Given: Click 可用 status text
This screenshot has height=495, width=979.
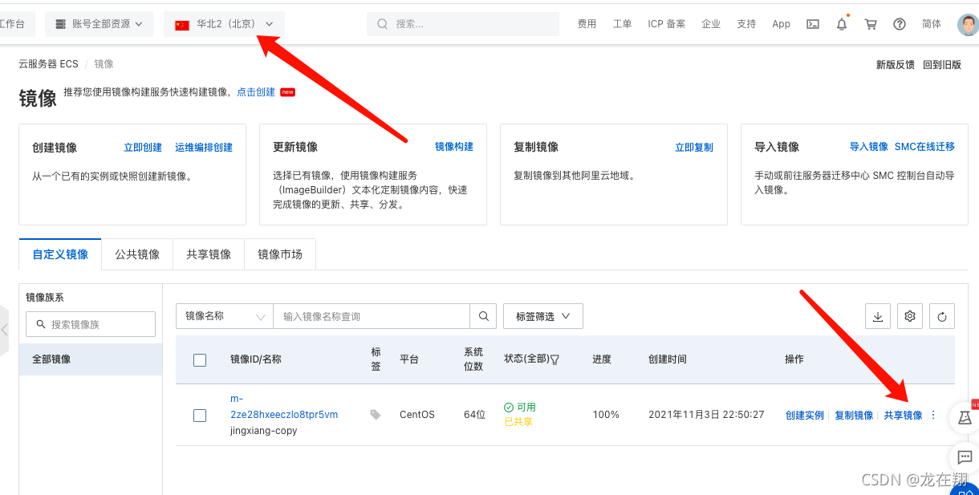Looking at the screenshot, I should (x=526, y=408).
